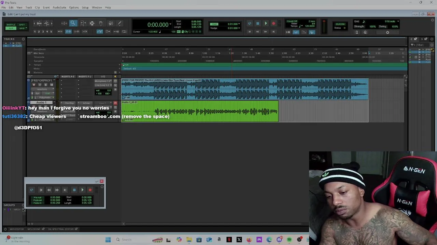Click Record in floating Transport window
This screenshot has height=245, width=437.
click(90, 190)
